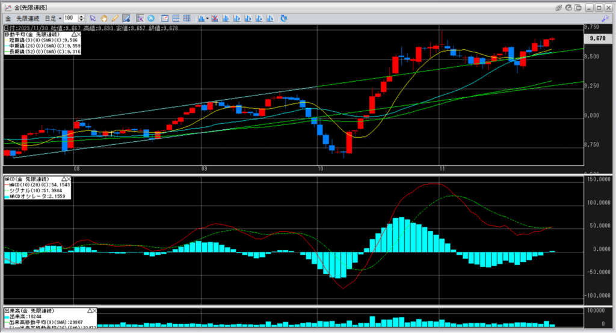The height and width of the screenshot is (333, 616).
Task: Click the 出来高:18244 legend entry
Action: (x=23, y=317)
